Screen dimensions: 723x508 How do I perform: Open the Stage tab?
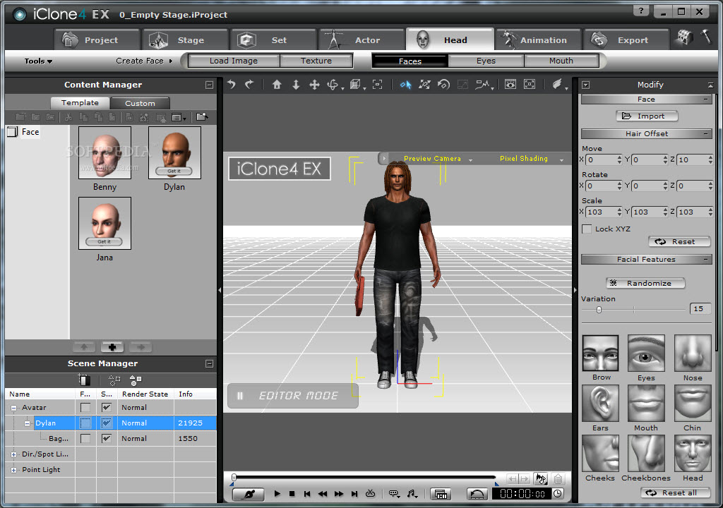[185, 40]
